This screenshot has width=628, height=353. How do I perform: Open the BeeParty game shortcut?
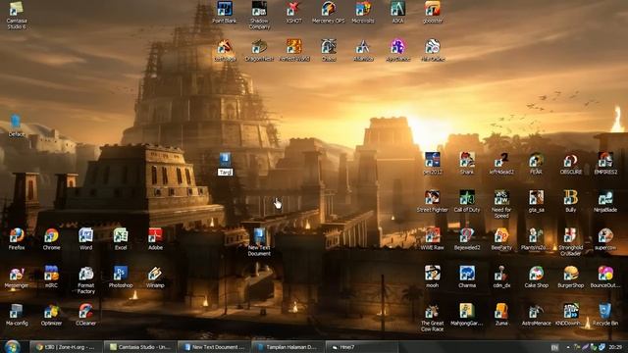click(x=501, y=239)
